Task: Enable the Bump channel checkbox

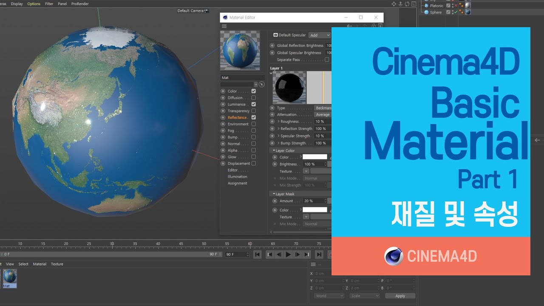Action: (254, 137)
